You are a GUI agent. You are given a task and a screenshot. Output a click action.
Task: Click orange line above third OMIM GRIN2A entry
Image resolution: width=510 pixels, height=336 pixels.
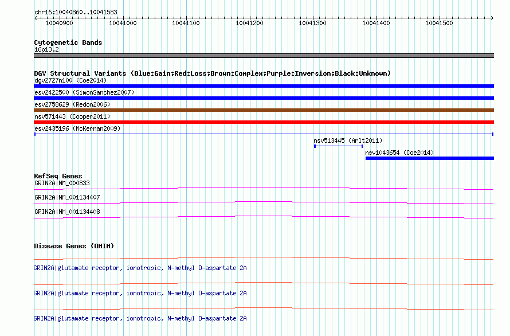[264, 308]
